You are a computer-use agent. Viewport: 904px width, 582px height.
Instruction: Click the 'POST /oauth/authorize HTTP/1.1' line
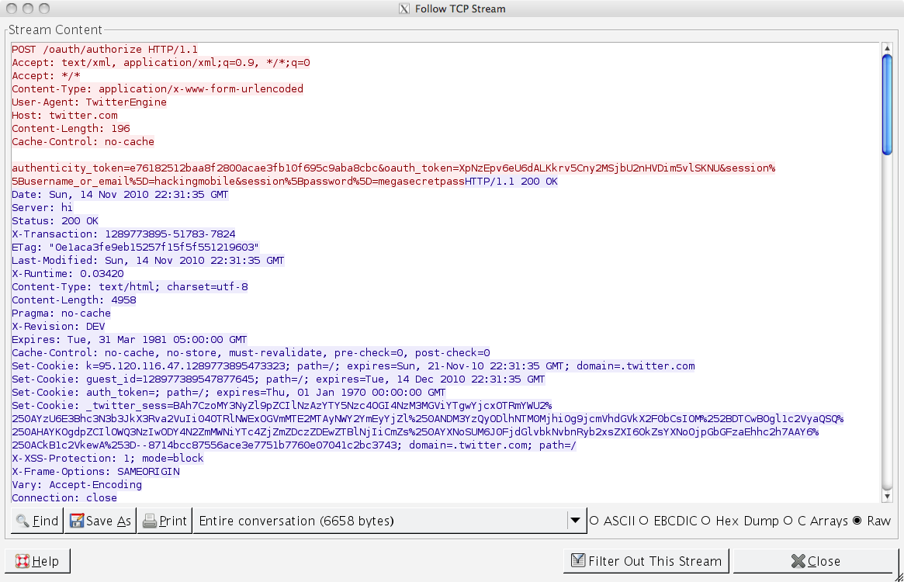coord(105,50)
